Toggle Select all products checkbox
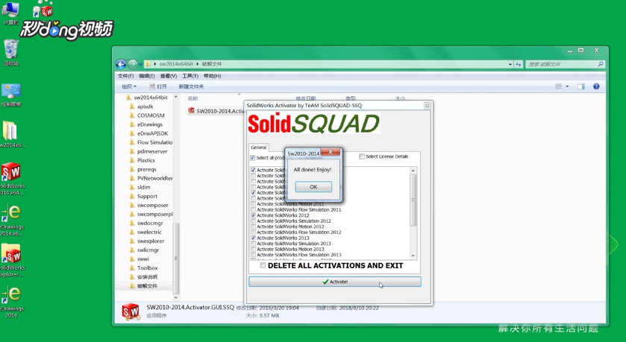 pyautogui.click(x=253, y=158)
